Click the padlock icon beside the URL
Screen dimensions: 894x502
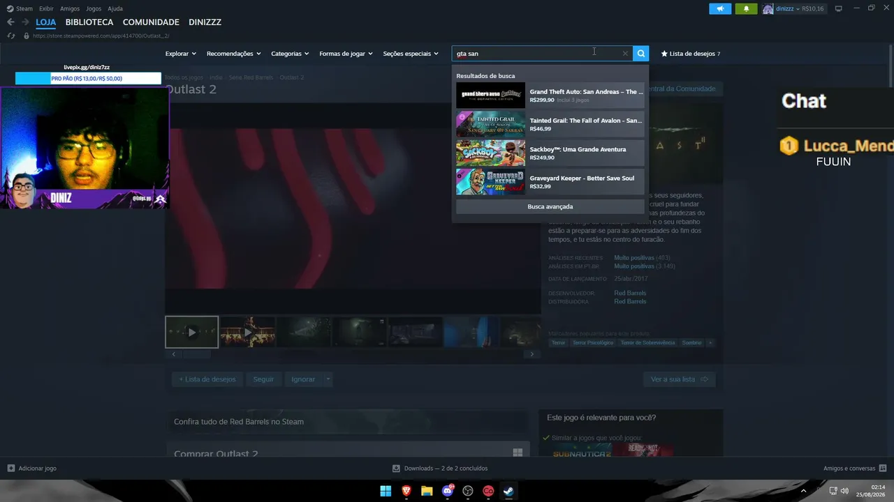(27, 36)
